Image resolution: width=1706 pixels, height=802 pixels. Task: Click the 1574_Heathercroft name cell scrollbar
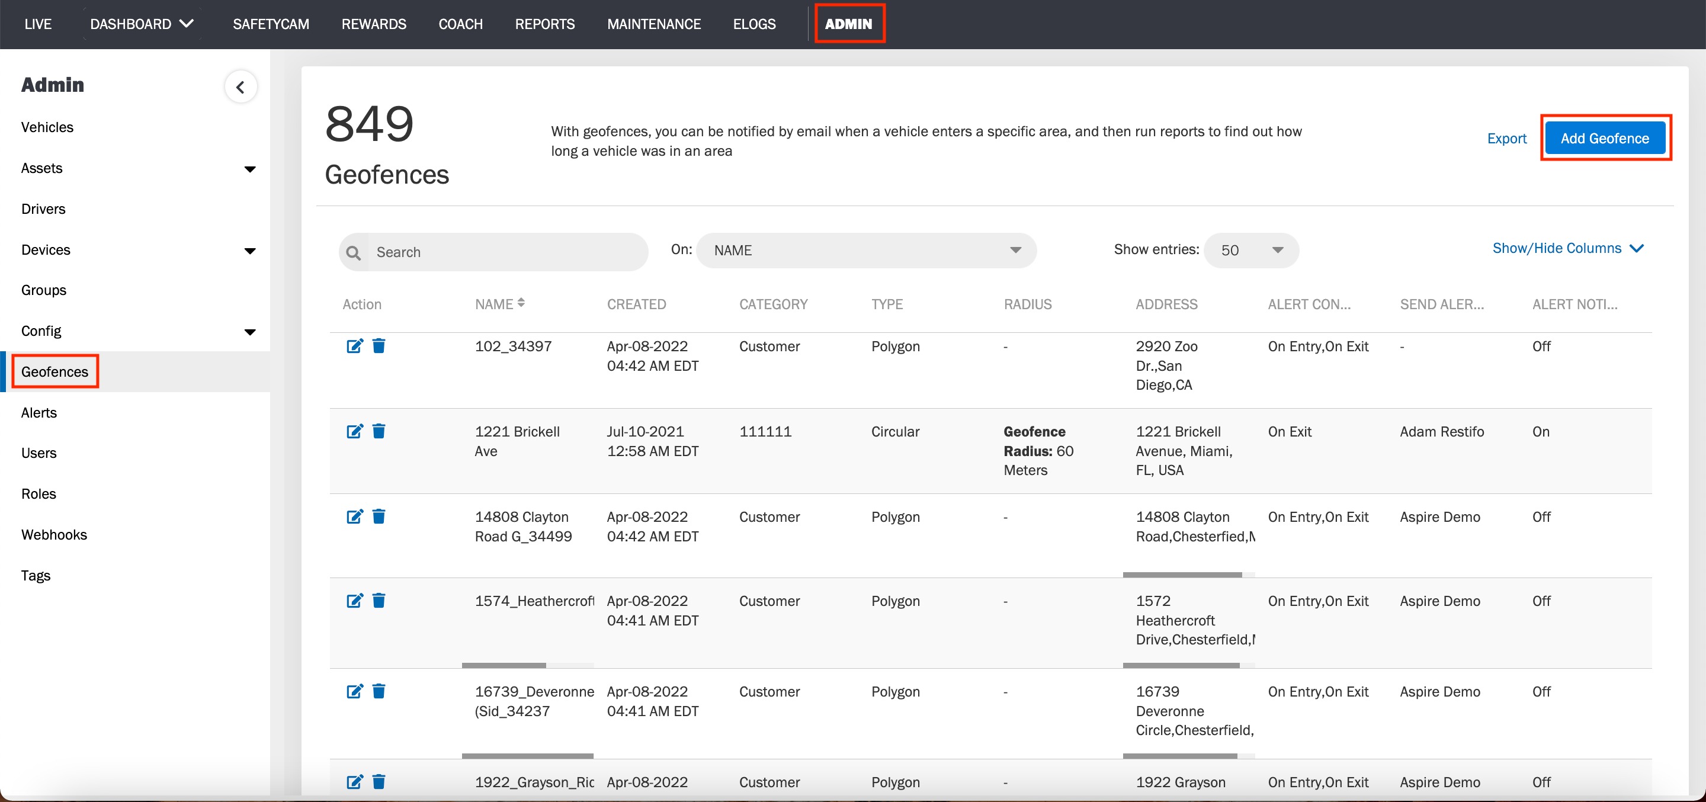pos(504,665)
